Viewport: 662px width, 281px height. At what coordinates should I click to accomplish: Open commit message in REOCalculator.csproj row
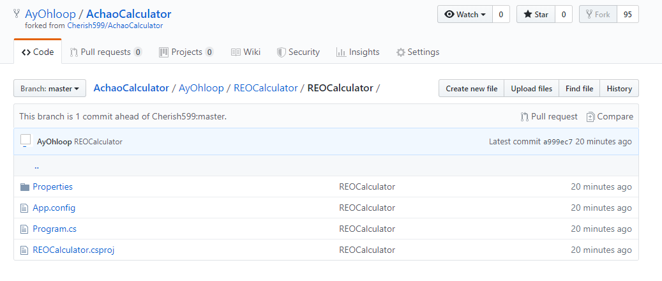[x=367, y=250]
